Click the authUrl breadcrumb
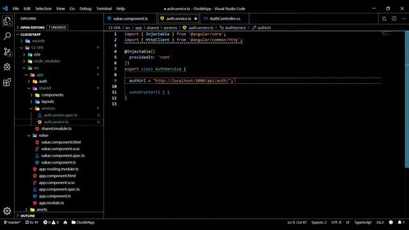The height and width of the screenshot is (230, 409). pos(261,27)
